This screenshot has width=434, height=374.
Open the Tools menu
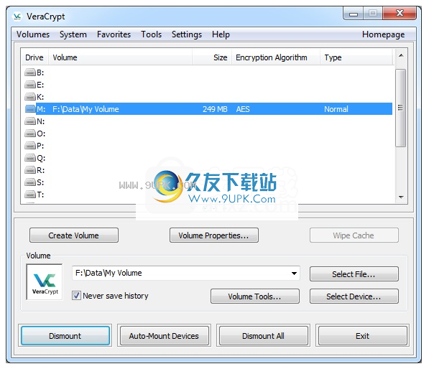pos(151,34)
